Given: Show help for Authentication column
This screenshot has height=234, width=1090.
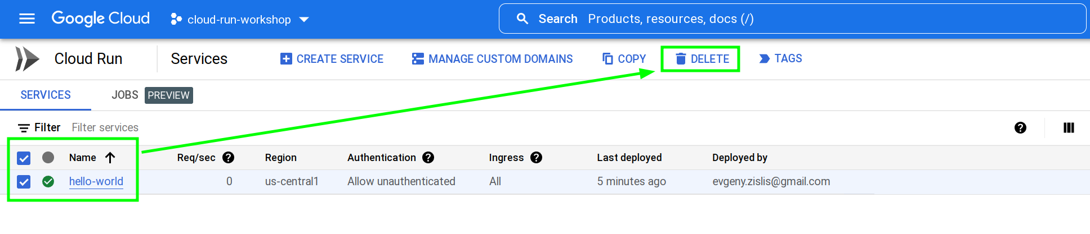Looking at the screenshot, I should (428, 158).
